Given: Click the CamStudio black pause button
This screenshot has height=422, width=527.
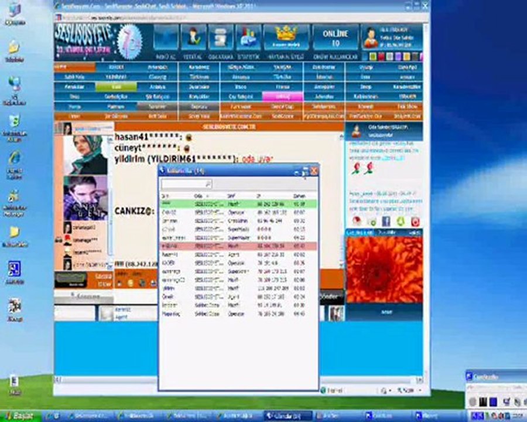Looking at the screenshot, I should tap(482, 401).
